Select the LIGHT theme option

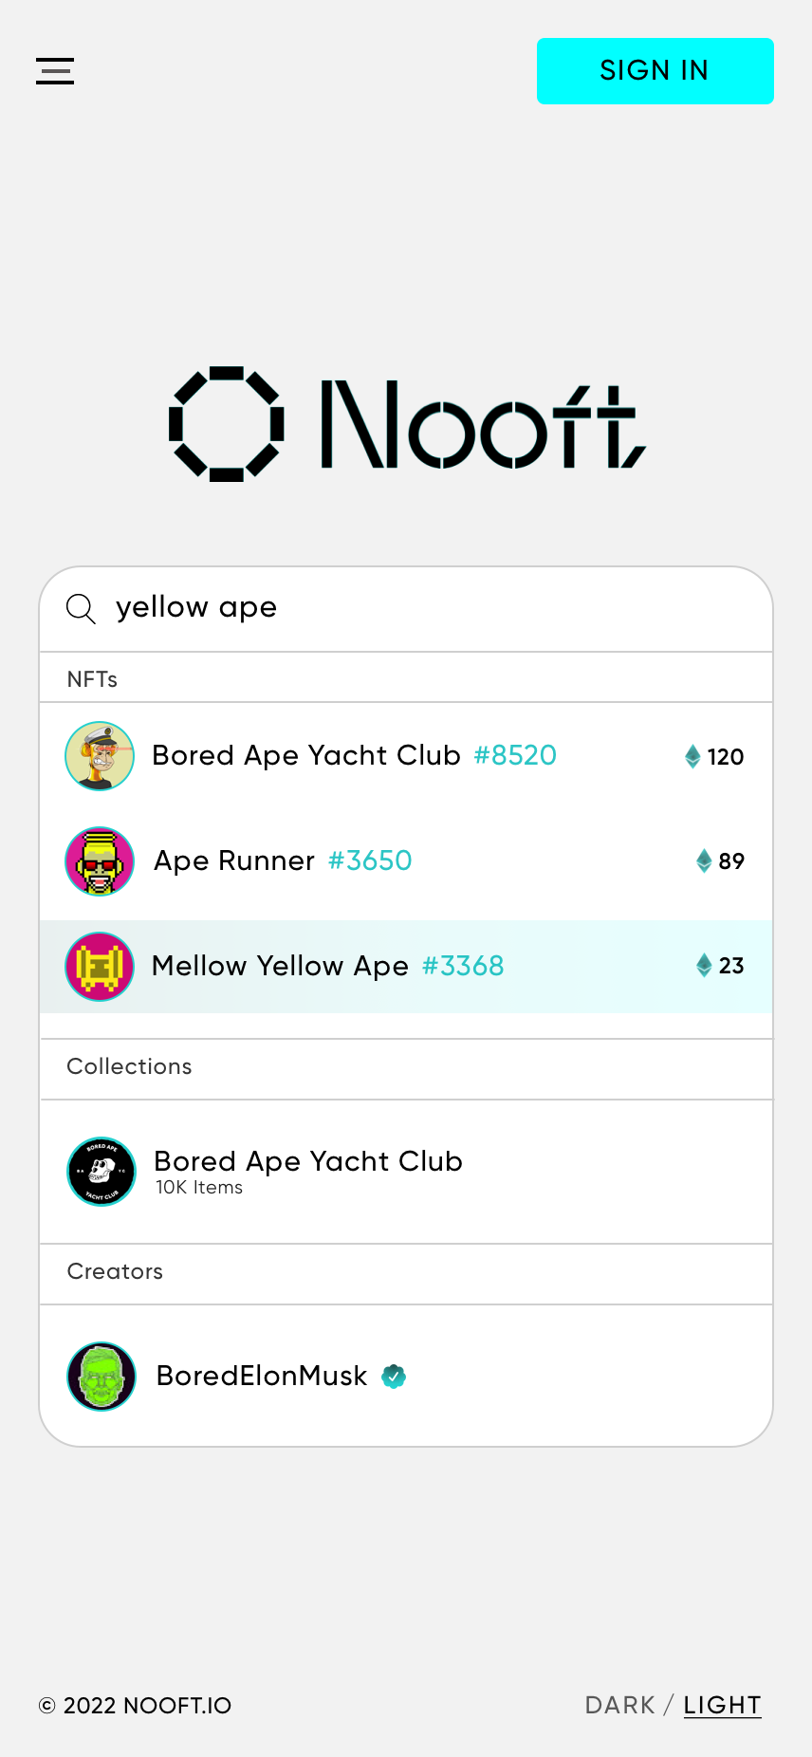click(722, 1705)
